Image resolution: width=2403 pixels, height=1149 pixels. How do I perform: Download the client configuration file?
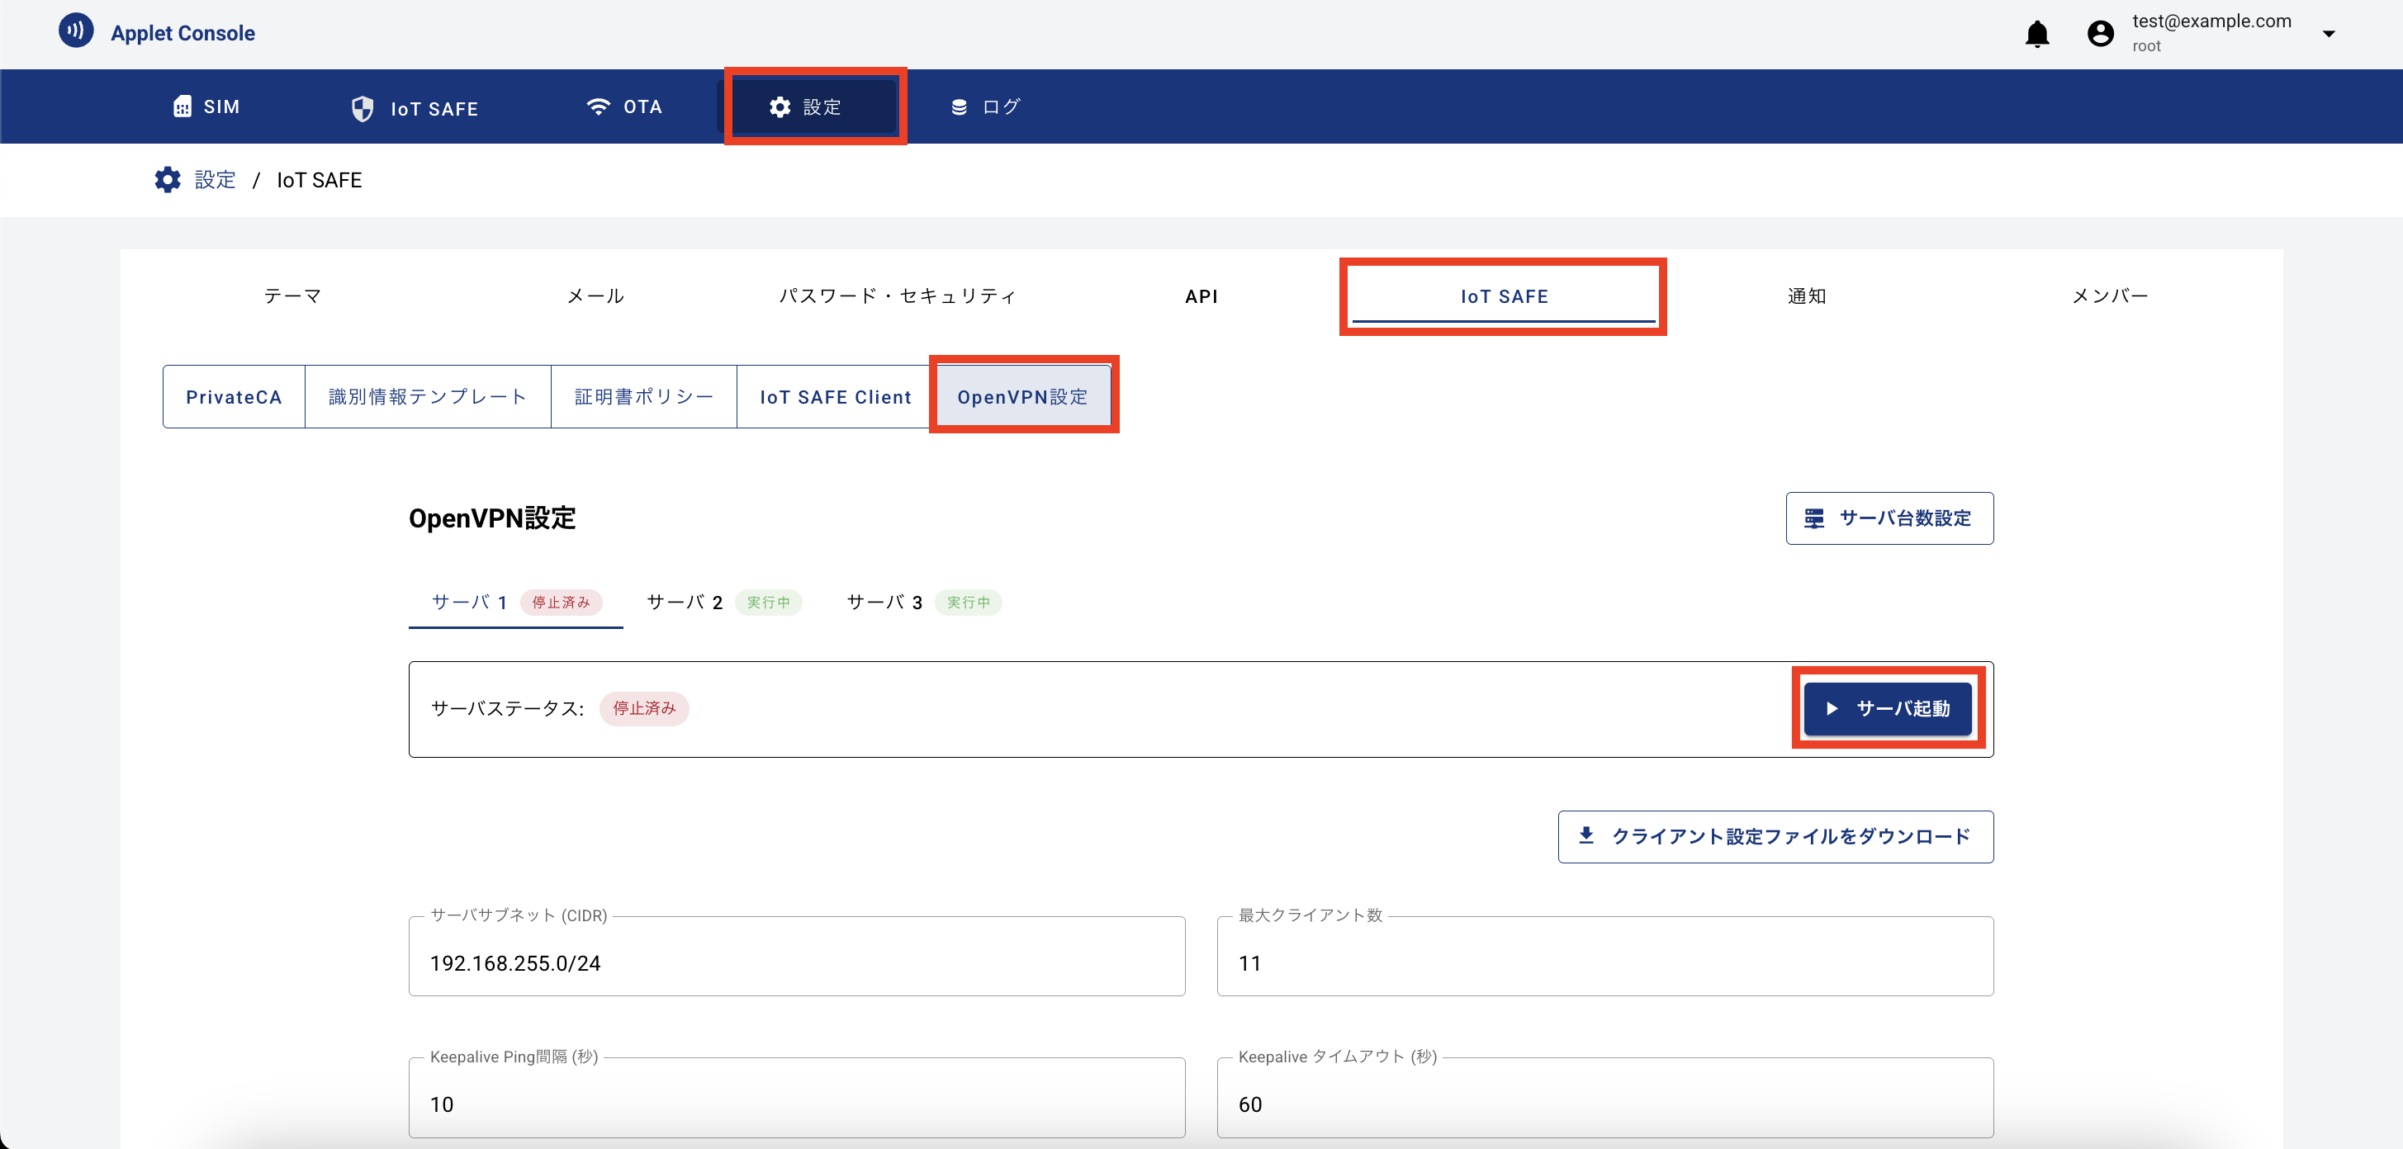coord(1773,836)
